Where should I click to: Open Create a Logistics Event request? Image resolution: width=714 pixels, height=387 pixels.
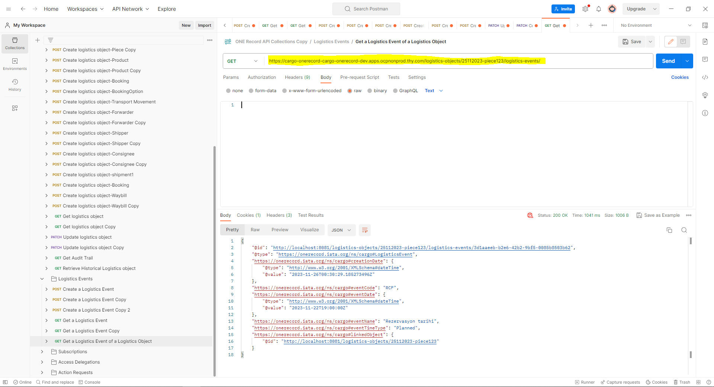(88, 289)
